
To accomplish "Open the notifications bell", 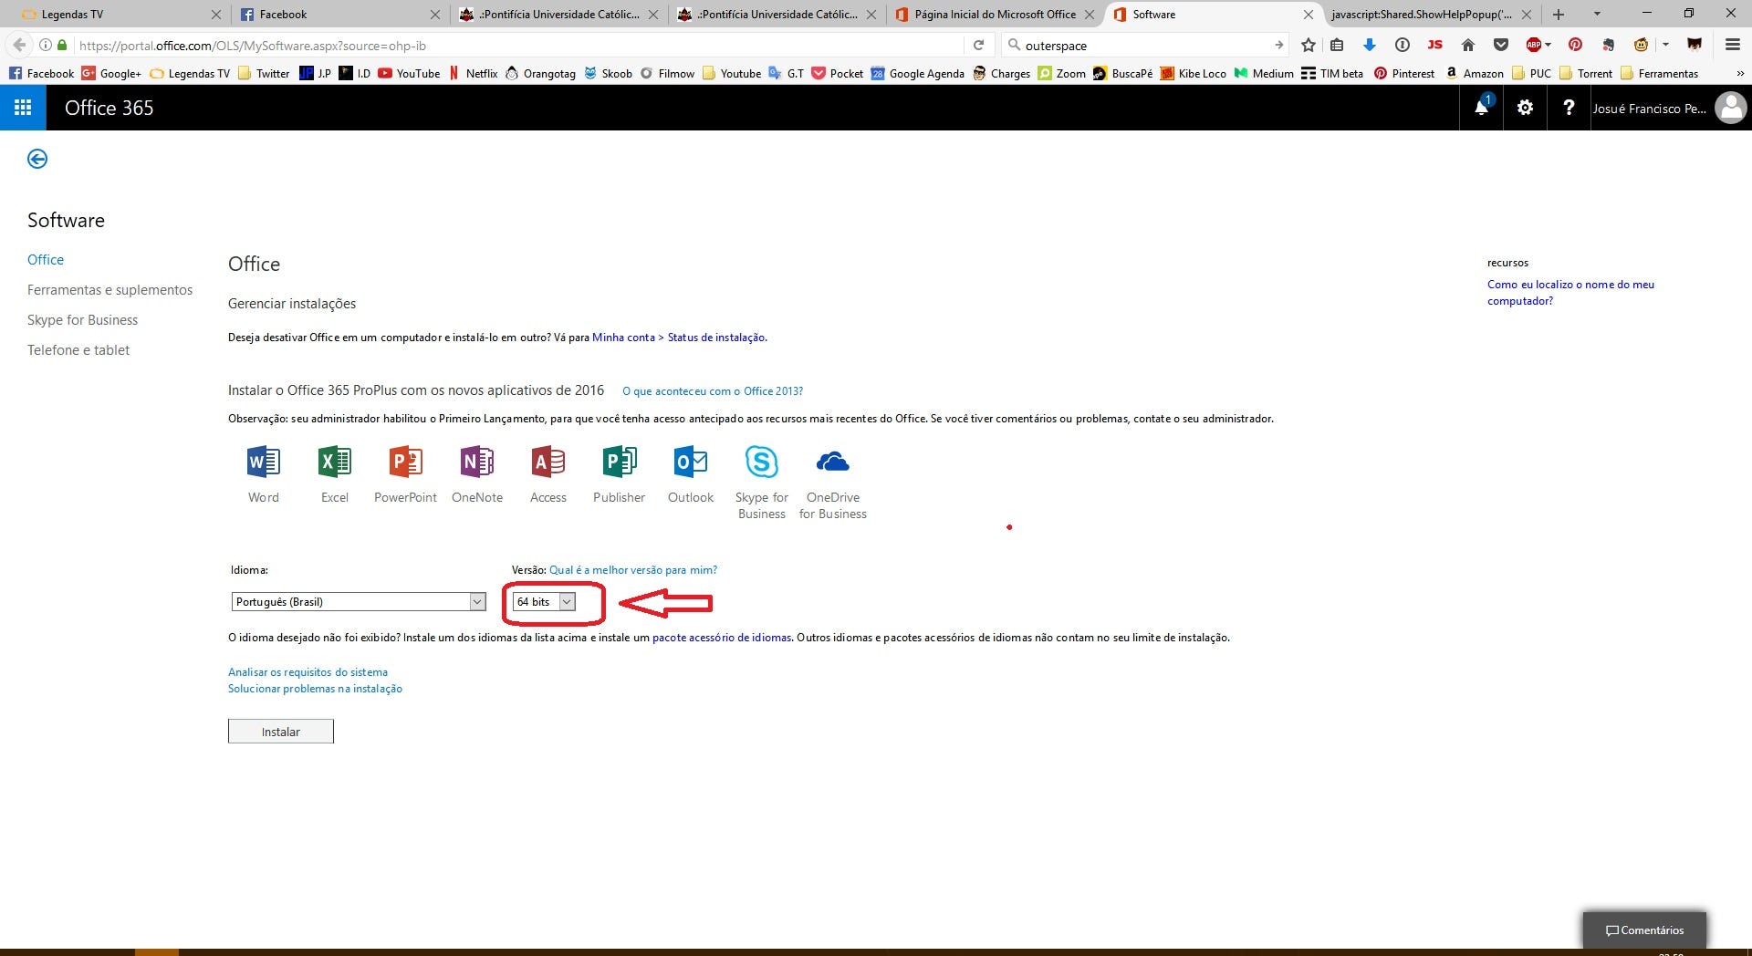I will 1481,108.
